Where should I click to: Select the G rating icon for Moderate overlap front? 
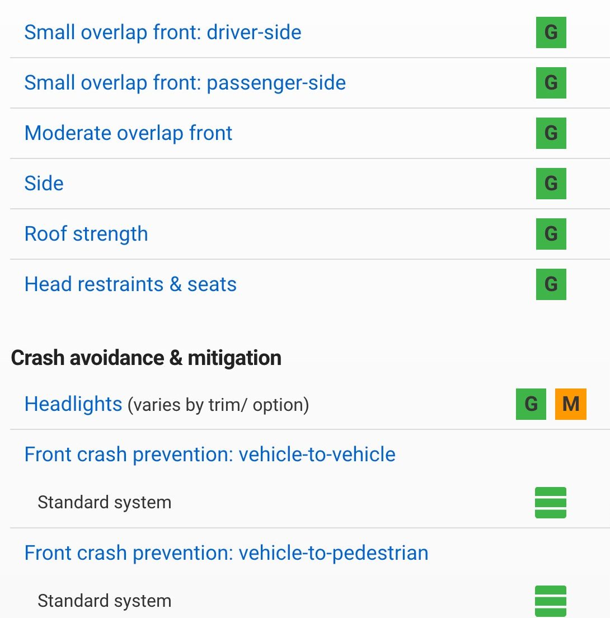pyautogui.click(x=551, y=133)
